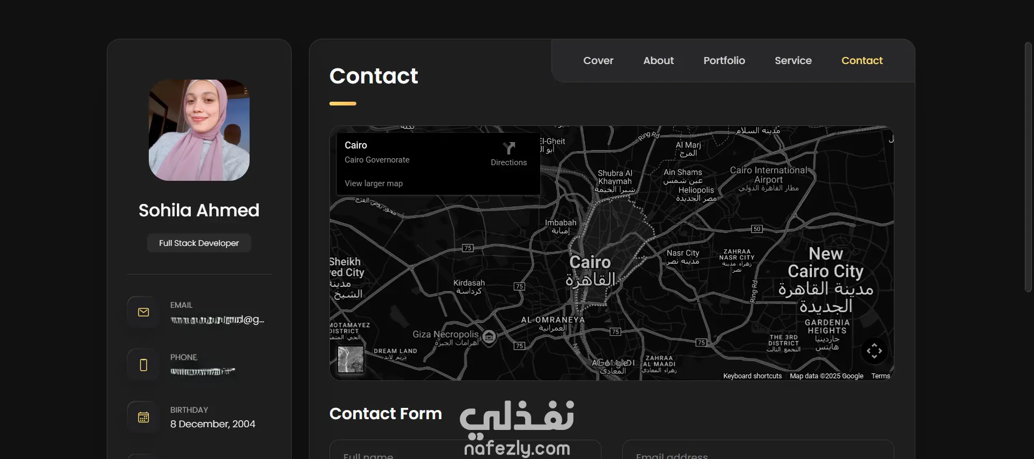Click the email envelope icon
Image resolution: width=1034 pixels, height=459 pixels.
143,312
